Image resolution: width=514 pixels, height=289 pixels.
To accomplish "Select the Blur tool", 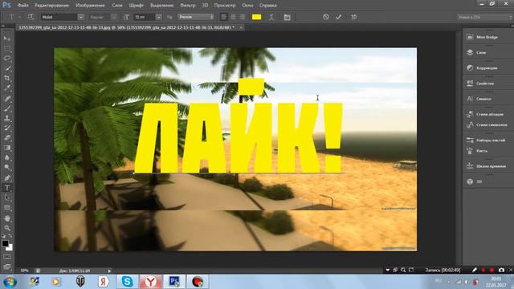I will coord(7,157).
